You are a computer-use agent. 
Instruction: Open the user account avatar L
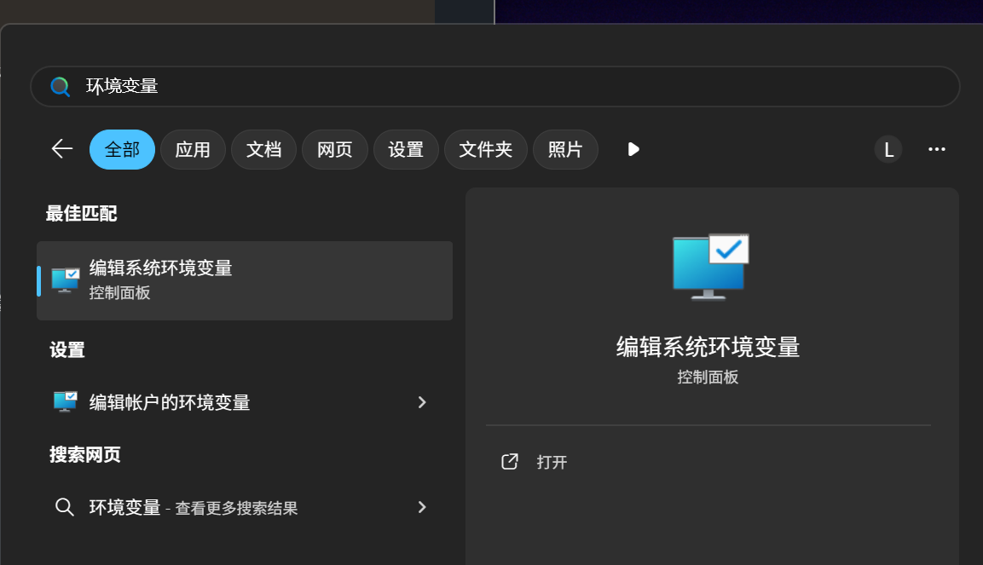tap(888, 150)
